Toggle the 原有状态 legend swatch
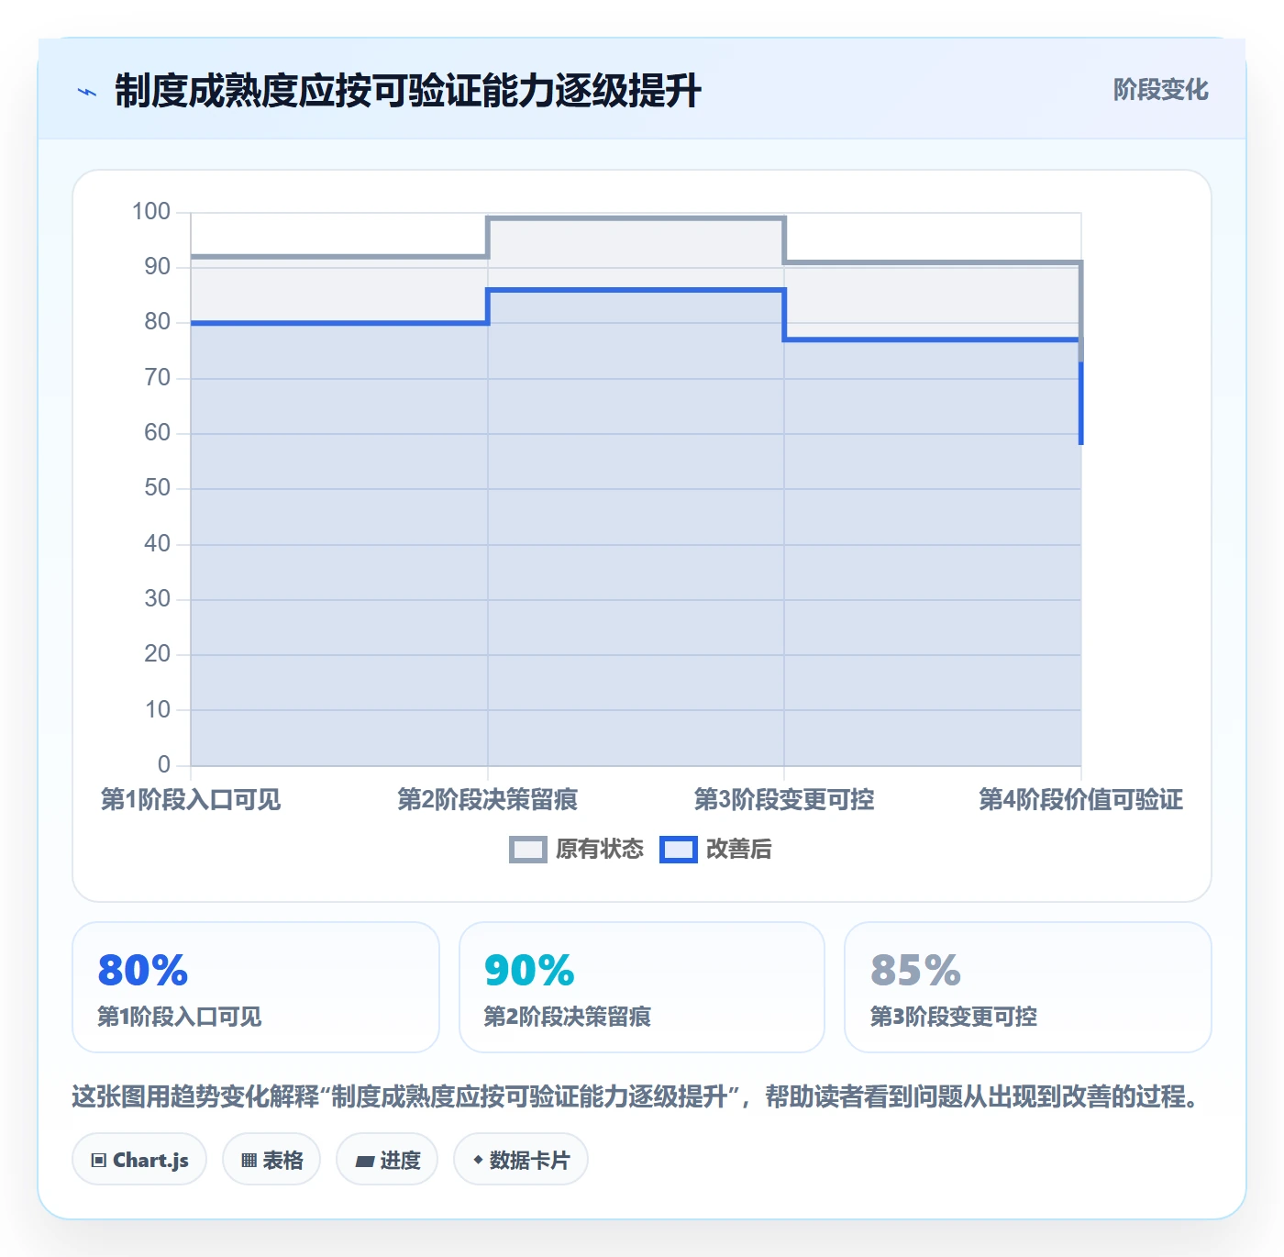 pos(527,850)
